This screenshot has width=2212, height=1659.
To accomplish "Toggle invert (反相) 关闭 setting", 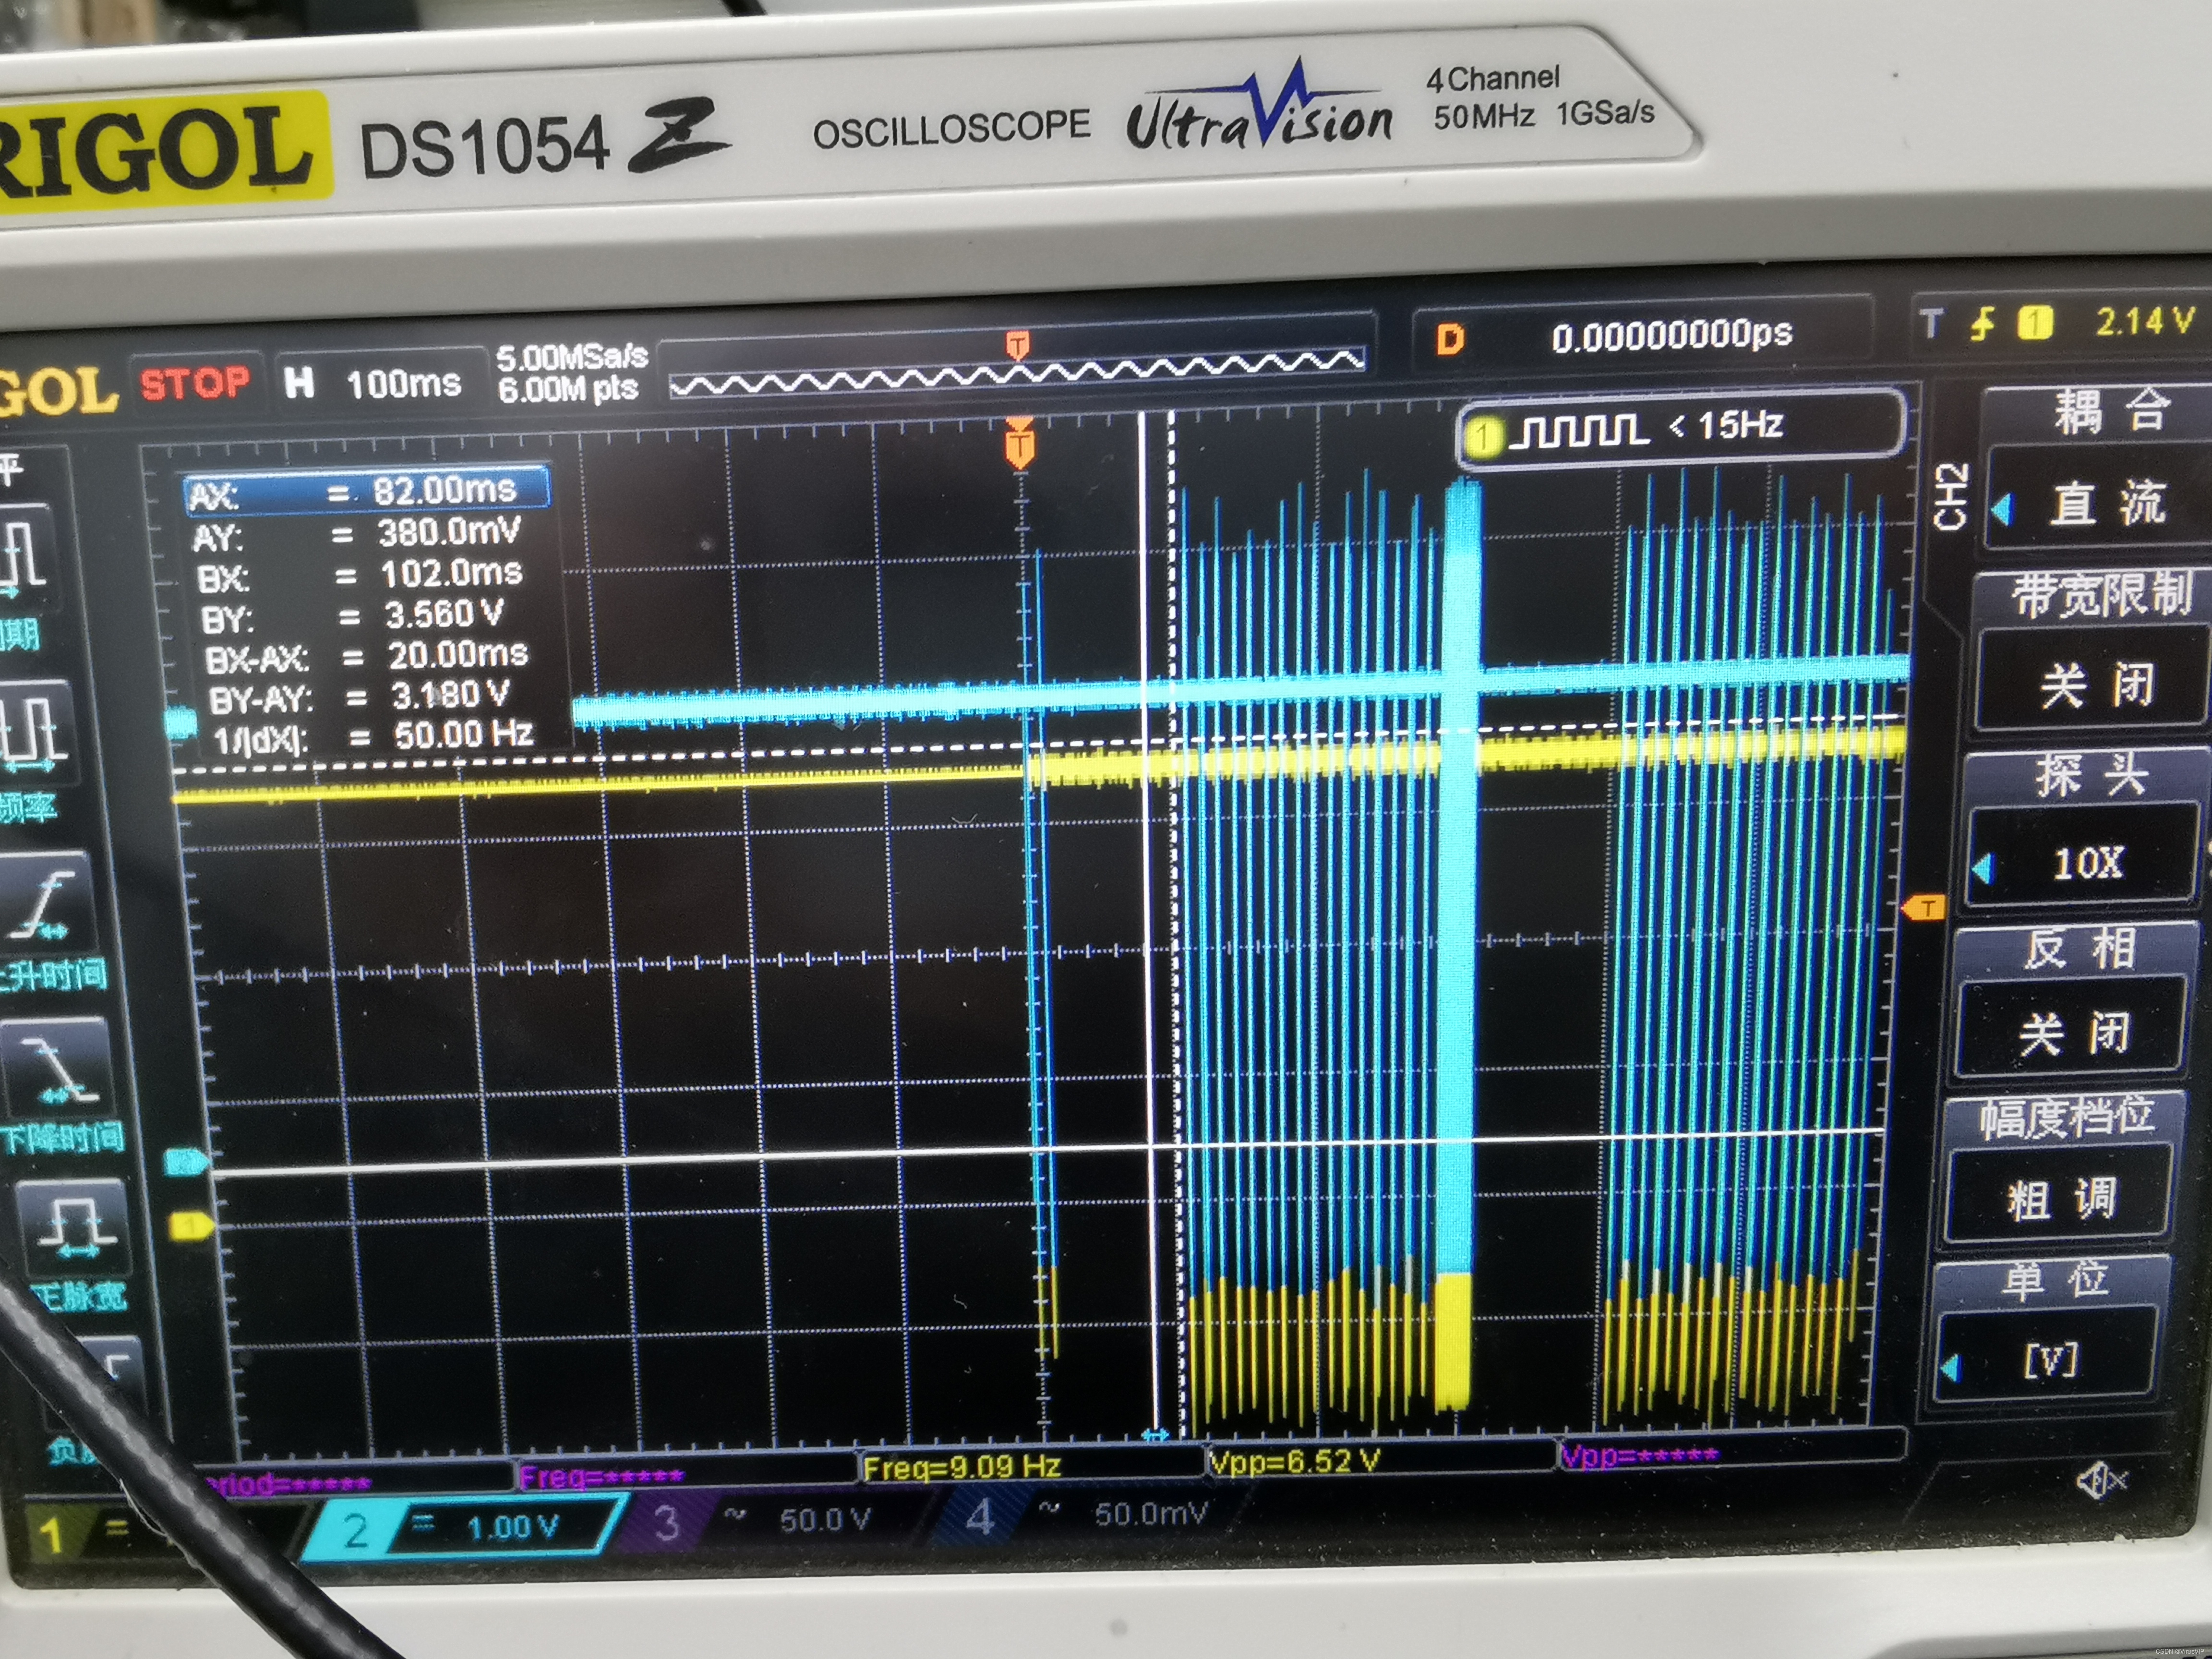I will point(2072,1033).
